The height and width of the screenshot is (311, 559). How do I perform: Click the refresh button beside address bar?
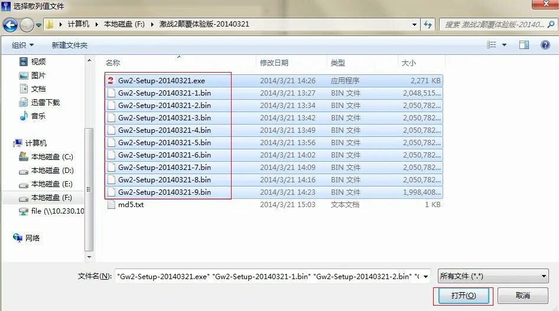pos(427,25)
